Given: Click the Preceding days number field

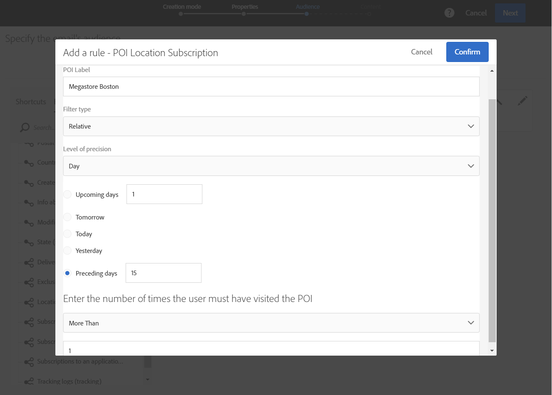Looking at the screenshot, I should pyautogui.click(x=164, y=273).
